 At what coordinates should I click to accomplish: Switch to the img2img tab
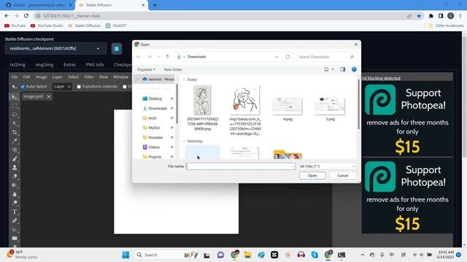[x=45, y=65]
